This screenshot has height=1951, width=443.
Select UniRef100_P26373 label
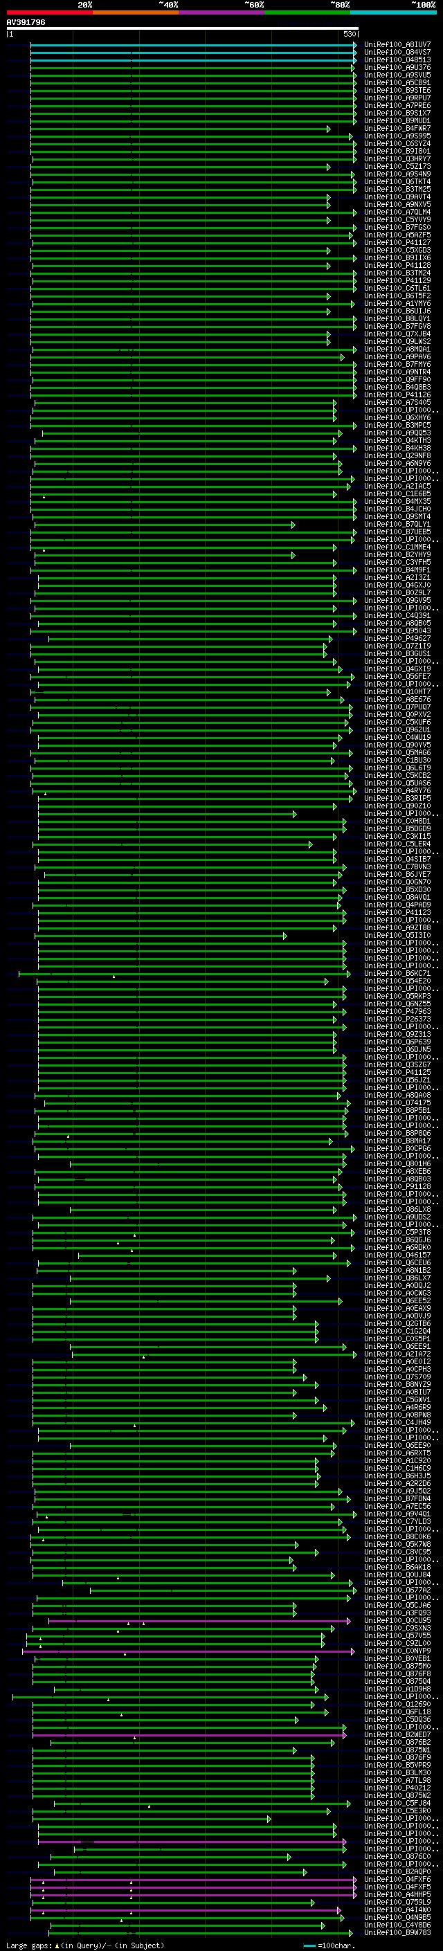[397, 1019]
